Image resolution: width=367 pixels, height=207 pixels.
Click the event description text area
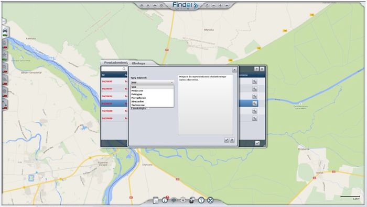[206, 105]
